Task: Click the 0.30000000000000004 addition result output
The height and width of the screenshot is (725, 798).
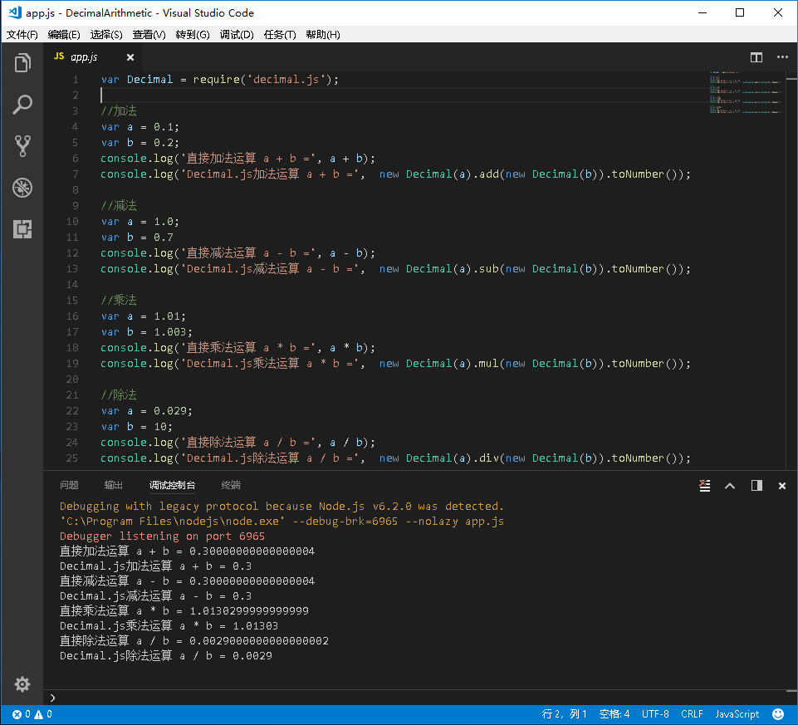Action: point(252,551)
